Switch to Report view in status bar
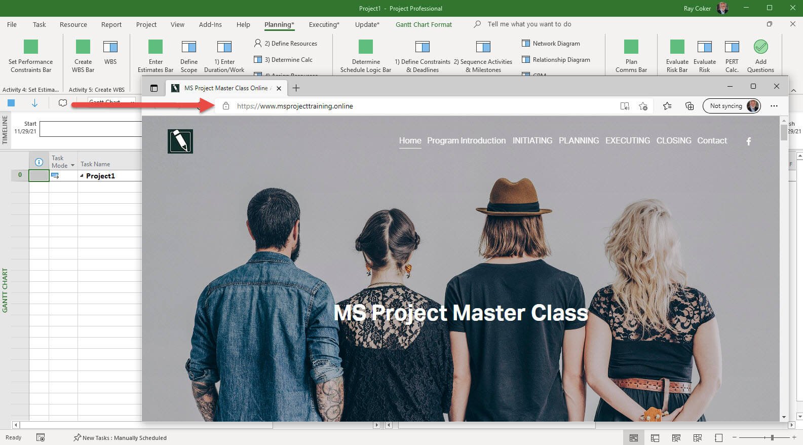Image resolution: width=803 pixels, height=445 pixels. (x=718, y=438)
